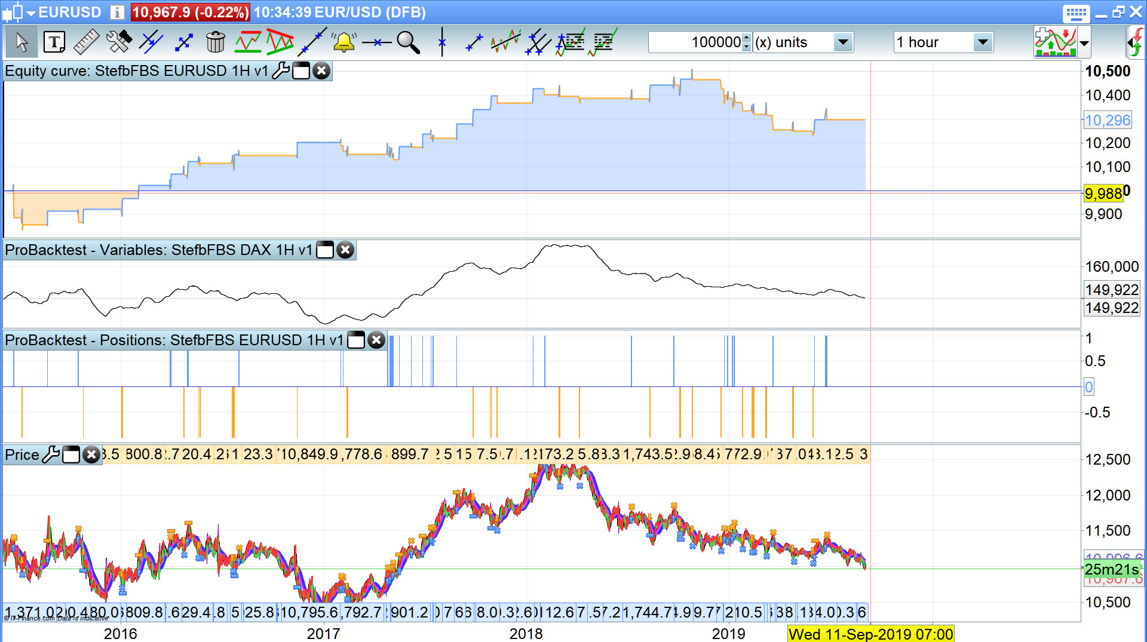The width and height of the screenshot is (1147, 642).
Task: Maximize the ProBacktest Positions panel
Action: (x=356, y=340)
